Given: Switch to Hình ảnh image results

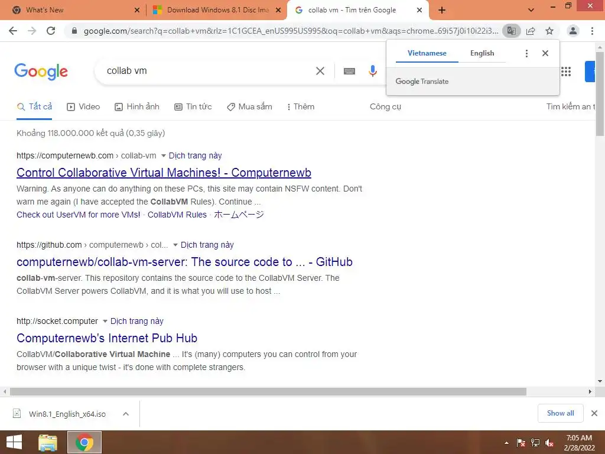Looking at the screenshot, I should click(137, 106).
